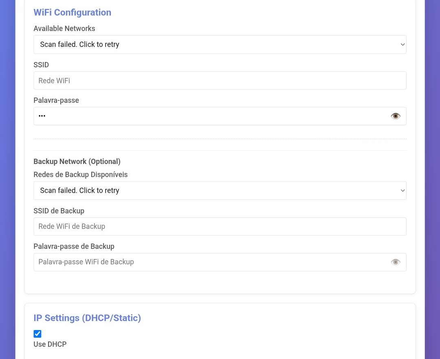Select the SSID de Backup text field
Viewport: 440px width, 359px height.
(220, 226)
